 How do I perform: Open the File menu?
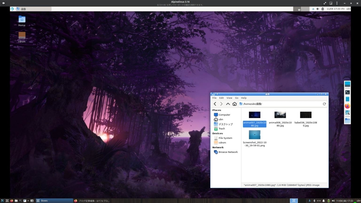click(x=214, y=98)
